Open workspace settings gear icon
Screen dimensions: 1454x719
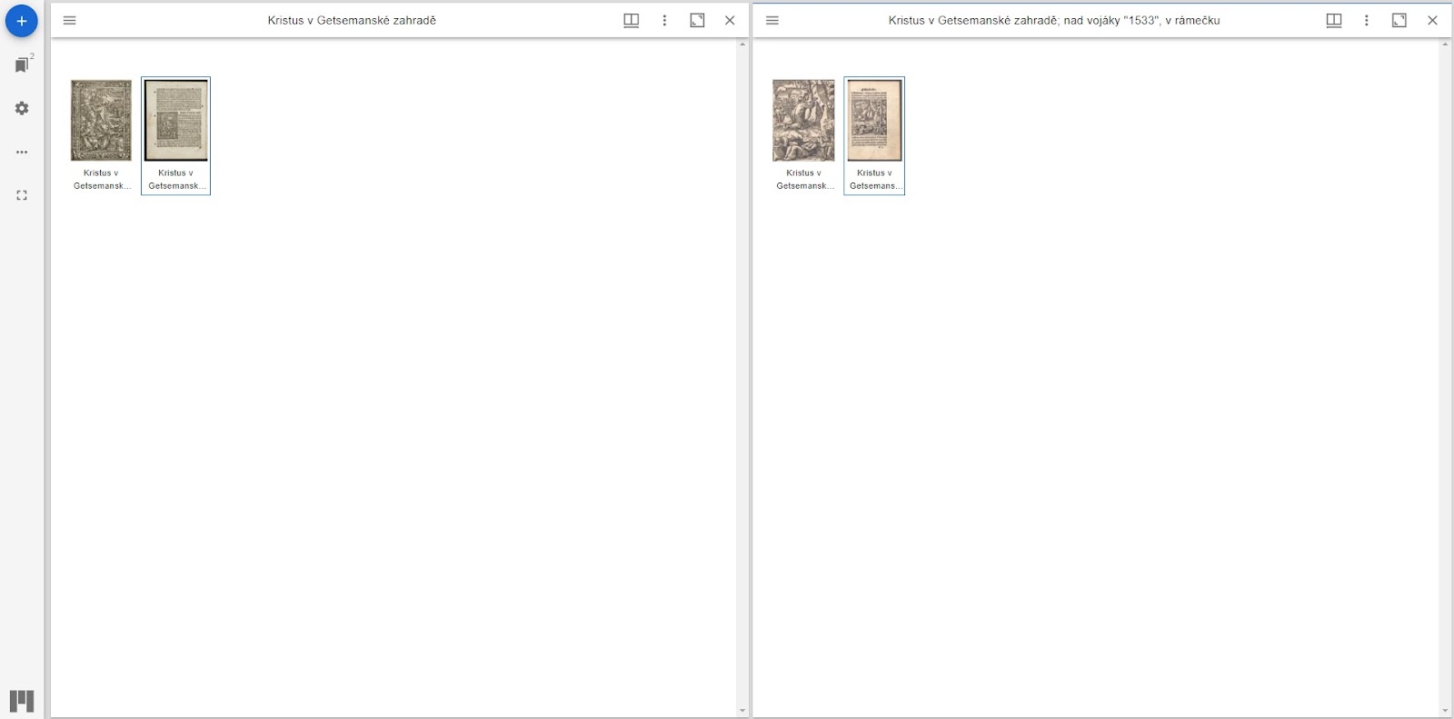pyautogui.click(x=22, y=108)
